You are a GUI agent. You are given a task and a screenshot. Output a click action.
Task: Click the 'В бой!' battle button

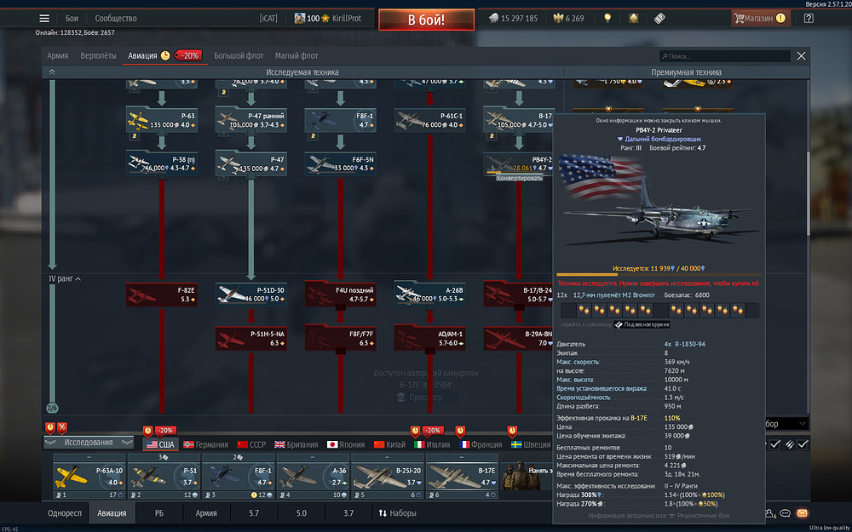[x=427, y=20]
